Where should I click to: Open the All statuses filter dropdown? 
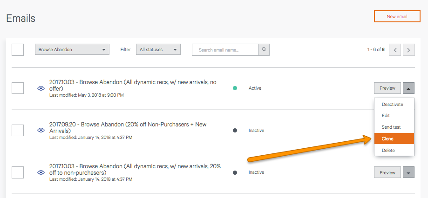pos(158,50)
